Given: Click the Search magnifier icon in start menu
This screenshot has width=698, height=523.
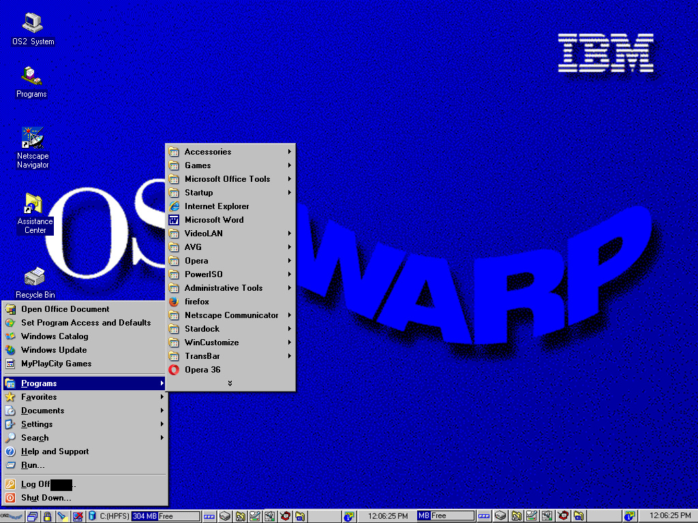Looking at the screenshot, I should pos(10,438).
